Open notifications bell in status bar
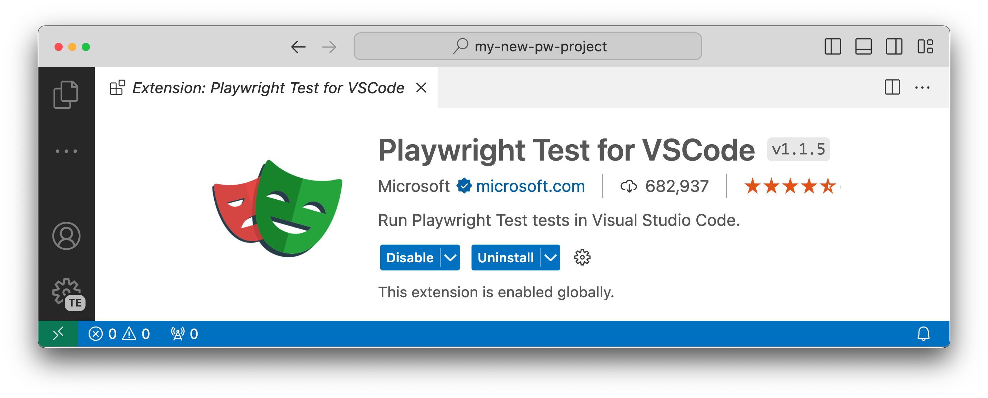The width and height of the screenshot is (988, 398). [923, 334]
